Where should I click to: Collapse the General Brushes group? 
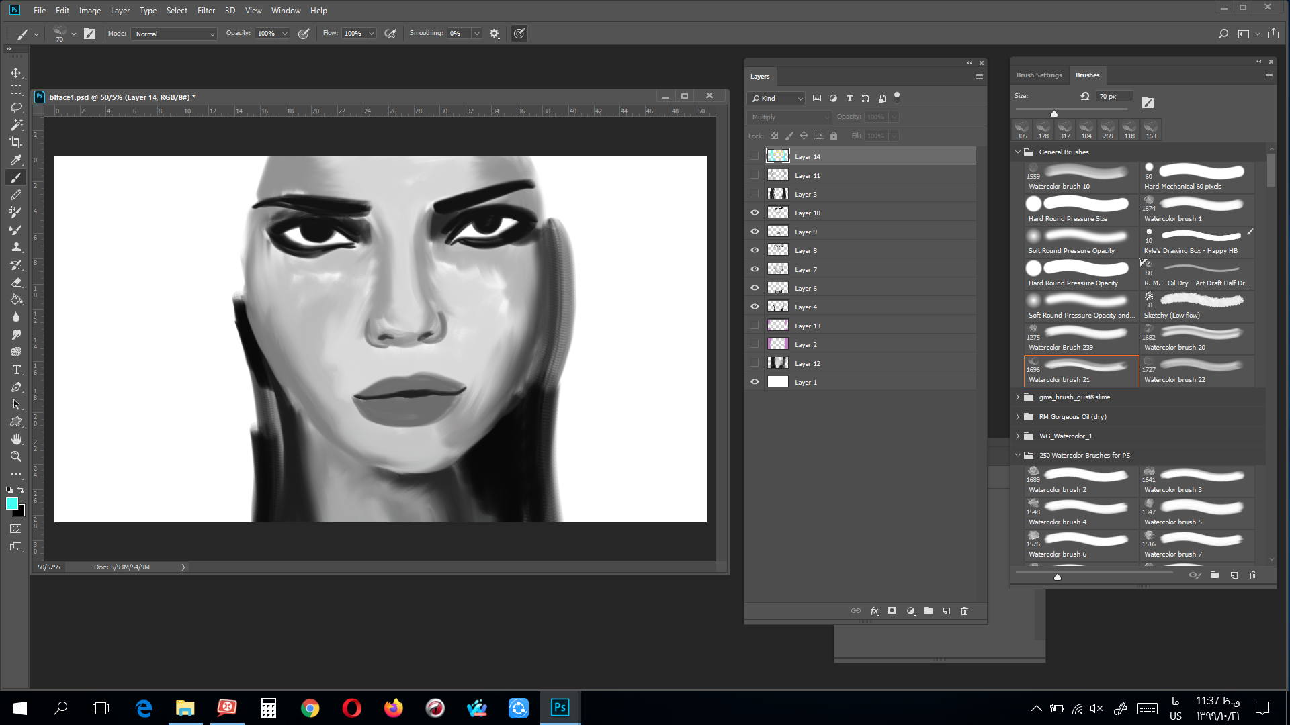[x=1018, y=152]
